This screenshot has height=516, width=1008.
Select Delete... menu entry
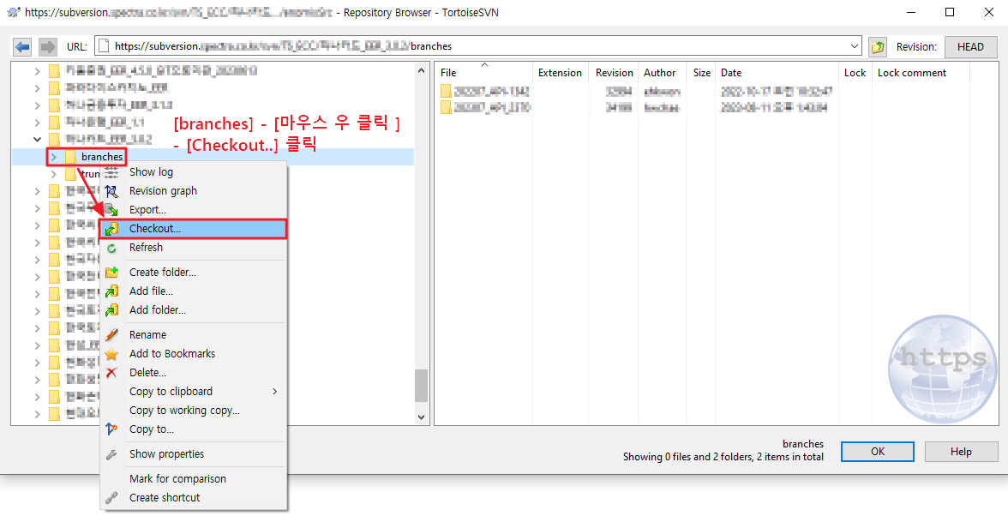coord(194,373)
